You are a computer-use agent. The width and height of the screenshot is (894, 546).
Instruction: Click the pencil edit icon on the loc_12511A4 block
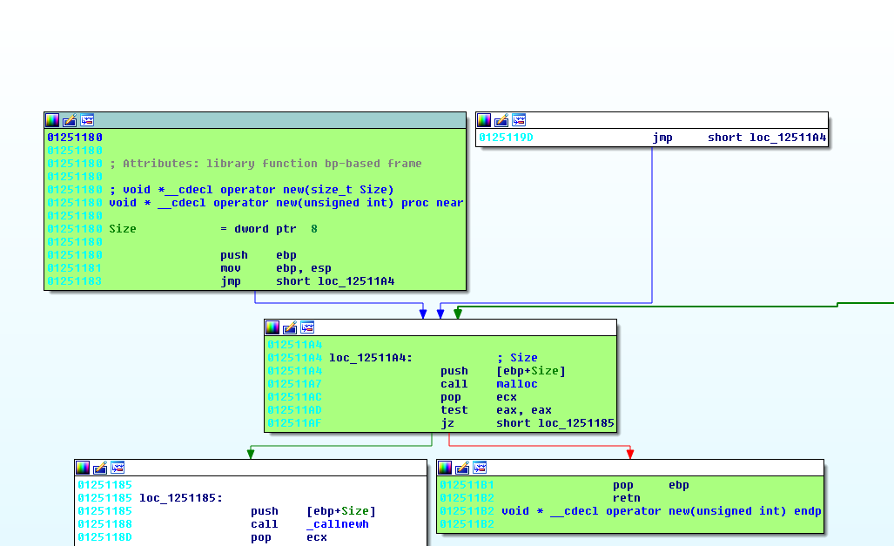pyautogui.click(x=290, y=327)
